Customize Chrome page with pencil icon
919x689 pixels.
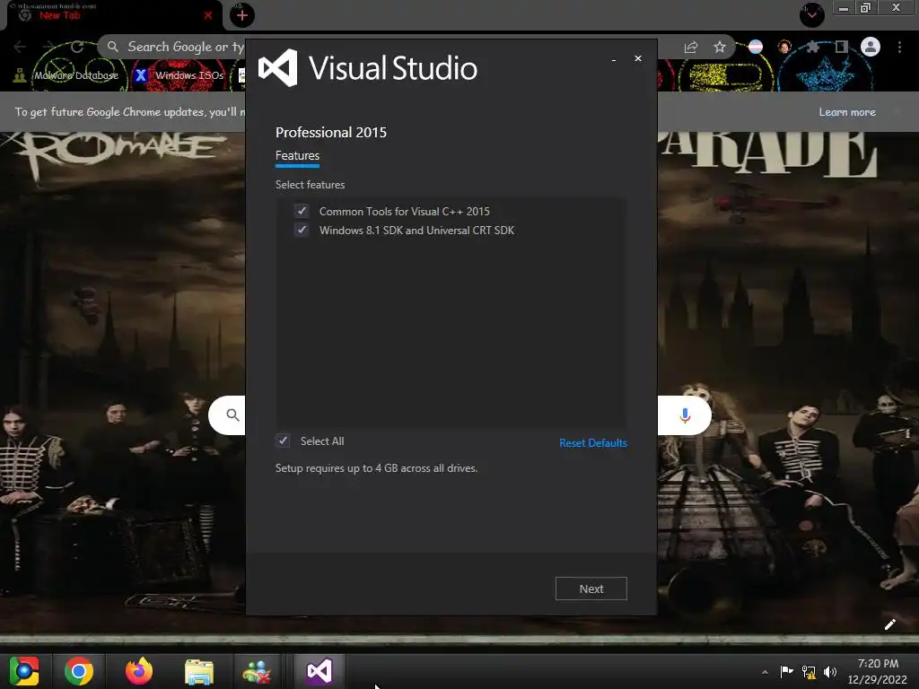click(889, 624)
